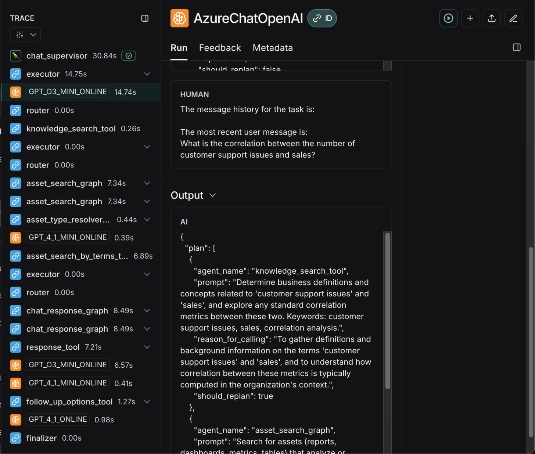Collapse the Output section chevron
535x454 pixels.
212,195
